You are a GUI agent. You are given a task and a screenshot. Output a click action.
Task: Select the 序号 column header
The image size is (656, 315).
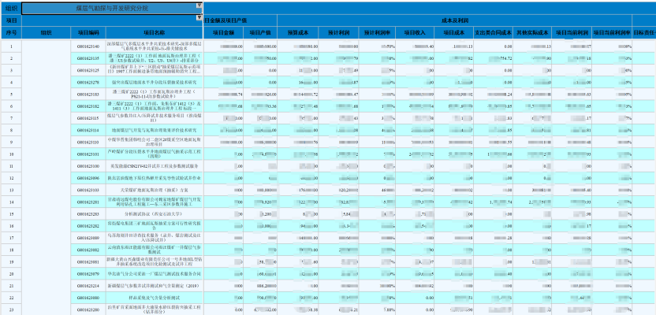[x=11, y=33]
